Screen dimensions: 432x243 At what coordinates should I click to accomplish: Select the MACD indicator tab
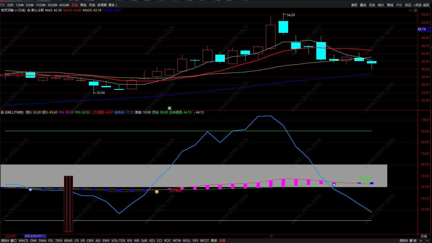coord(23,241)
